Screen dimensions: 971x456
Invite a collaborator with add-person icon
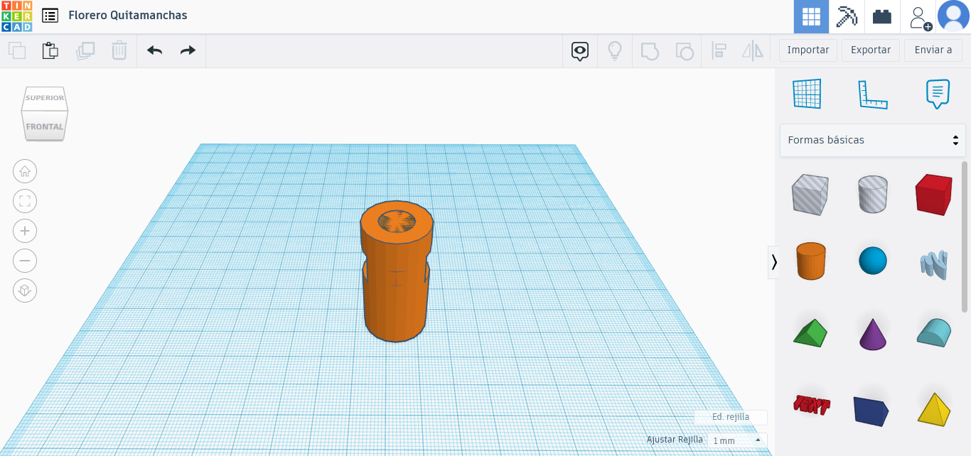(919, 17)
